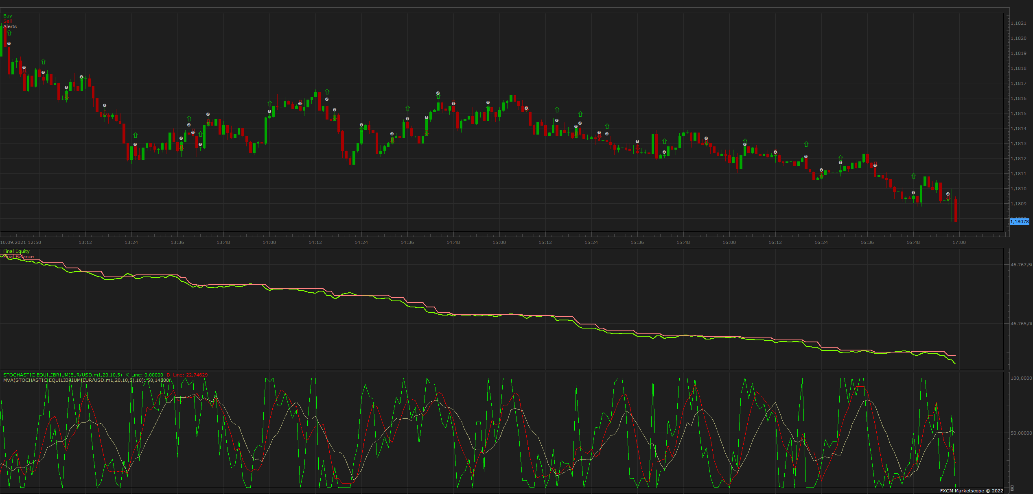The width and height of the screenshot is (1033, 494).
Task: Click the 13:36 time axis label
Action: pyautogui.click(x=177, y=242)
